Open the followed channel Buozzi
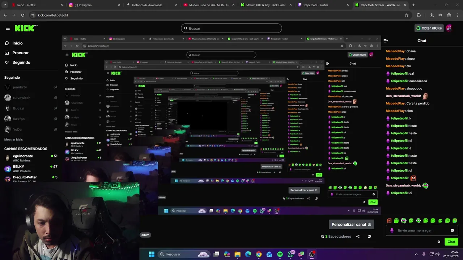This screenshot has width=463, height=260. point(31,108)
